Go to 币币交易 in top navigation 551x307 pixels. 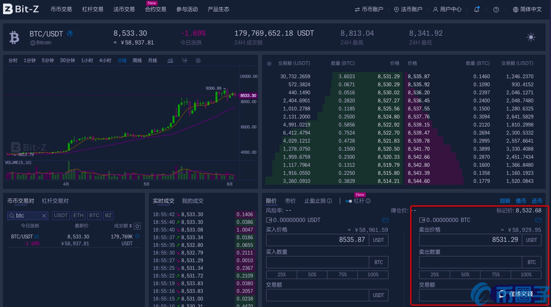[x=61, y=9]
